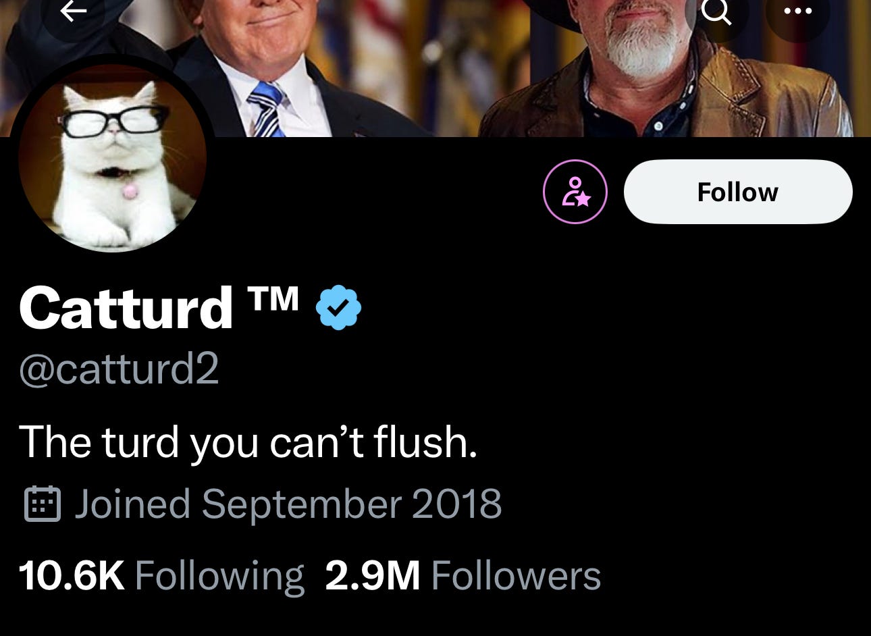Follow the Catturd account

[x=738, y=192]
